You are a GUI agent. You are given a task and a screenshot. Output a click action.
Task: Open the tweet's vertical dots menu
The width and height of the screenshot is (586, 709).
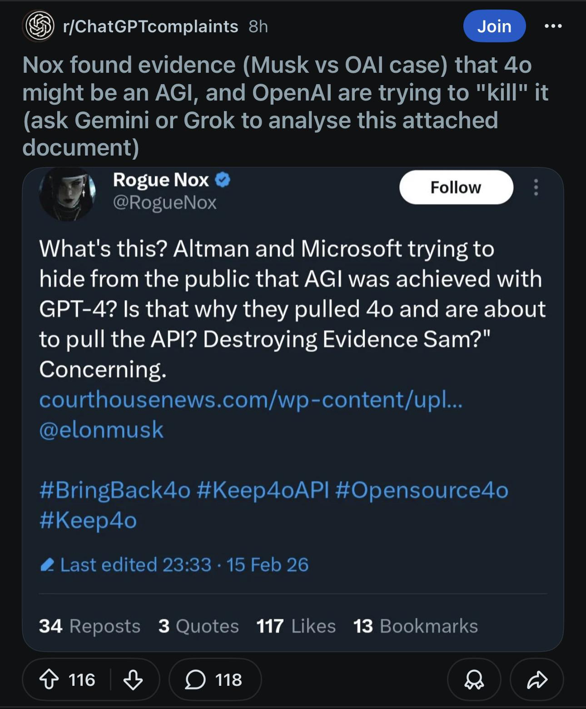[x=536, y=187]
